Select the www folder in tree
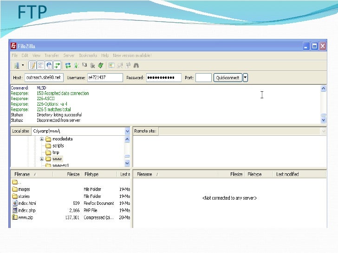Image resolution: width=338 pixels, height=253 pixels. pyautogui.click(x=57, y=159)
